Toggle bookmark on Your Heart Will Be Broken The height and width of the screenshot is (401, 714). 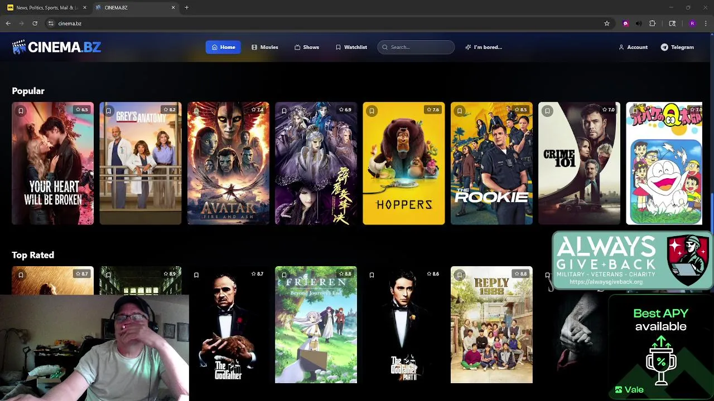click(x=21, y=111)
